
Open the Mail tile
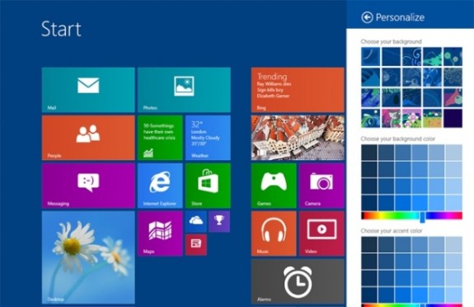88,90
